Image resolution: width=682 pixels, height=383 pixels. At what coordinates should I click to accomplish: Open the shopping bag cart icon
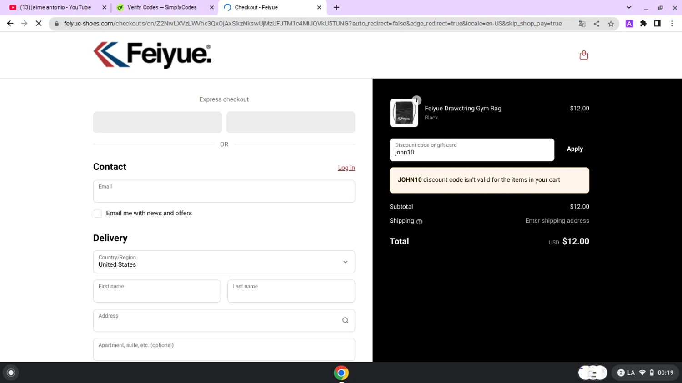point(584,55)
